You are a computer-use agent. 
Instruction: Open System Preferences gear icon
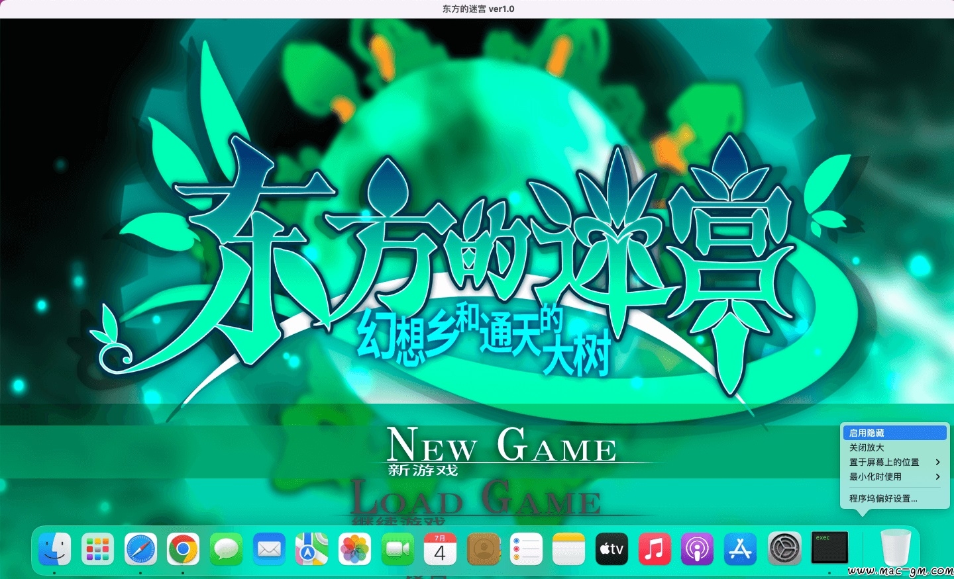coord(784,549)
